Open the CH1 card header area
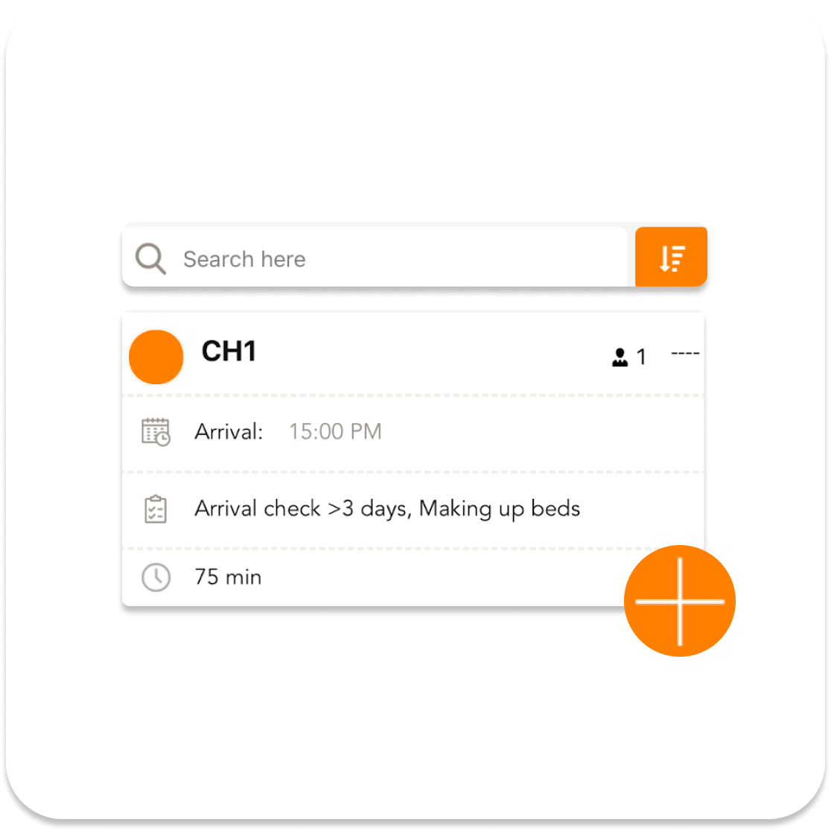Image resolution: width=831 pixels, height=831 pixels. click(x=413, y=354)
